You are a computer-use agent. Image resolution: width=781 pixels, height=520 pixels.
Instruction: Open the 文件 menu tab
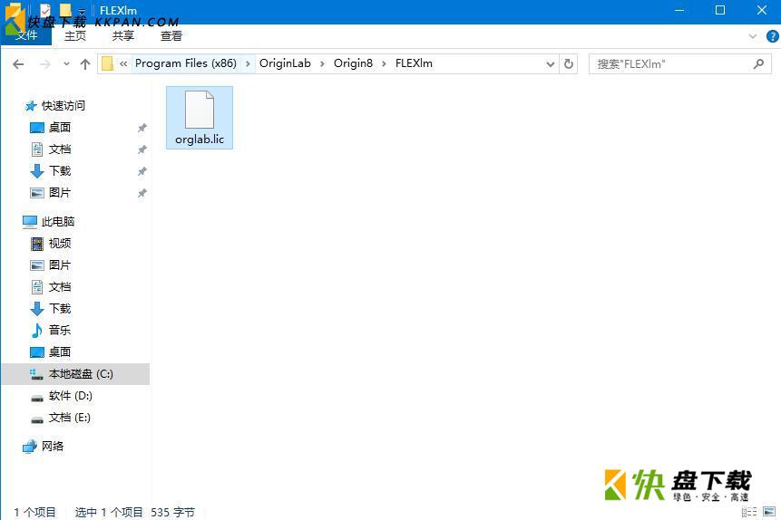tap(26, 35)
